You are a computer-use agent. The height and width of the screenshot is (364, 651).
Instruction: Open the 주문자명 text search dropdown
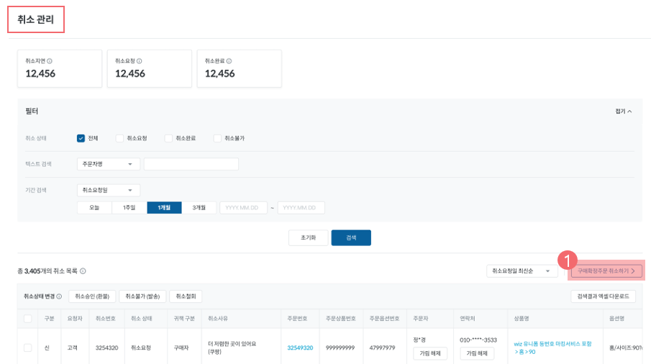pyautogui.click(x=109, y=164)
